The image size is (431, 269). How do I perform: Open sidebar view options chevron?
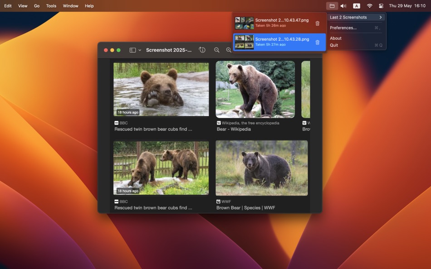[140, 50]
